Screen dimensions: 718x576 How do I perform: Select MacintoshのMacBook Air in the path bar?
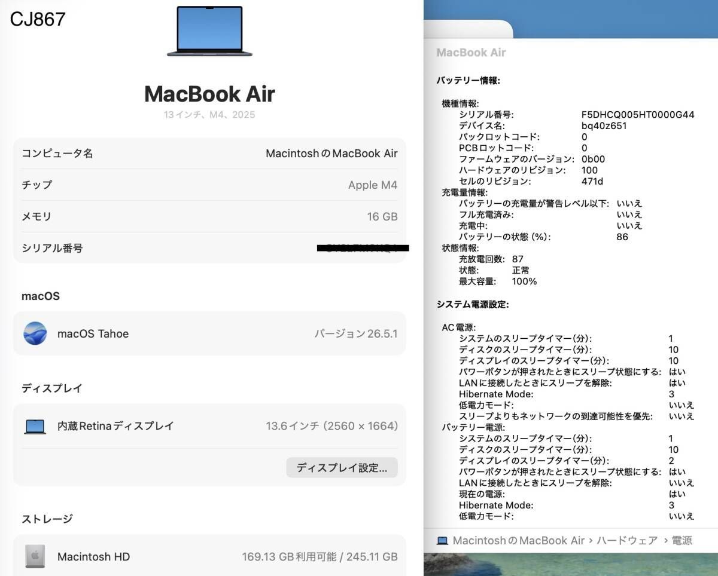tap(519, 541)
